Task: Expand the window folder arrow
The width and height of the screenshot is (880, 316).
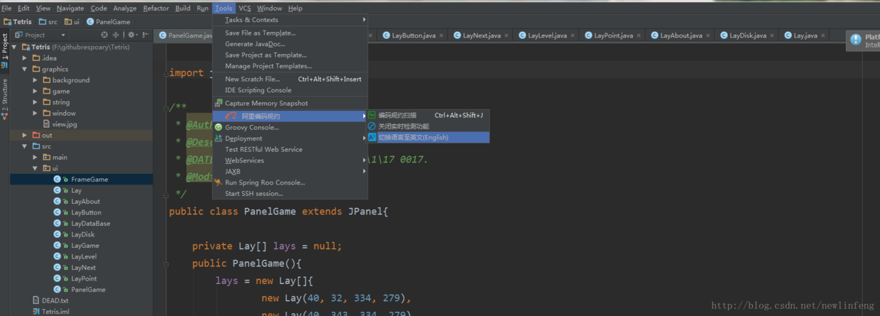Action: point(35,113)
